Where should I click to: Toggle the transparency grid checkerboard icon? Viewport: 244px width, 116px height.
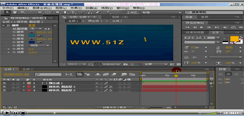pos(179,64)
